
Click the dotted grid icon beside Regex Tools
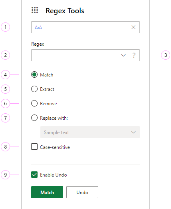35,10
